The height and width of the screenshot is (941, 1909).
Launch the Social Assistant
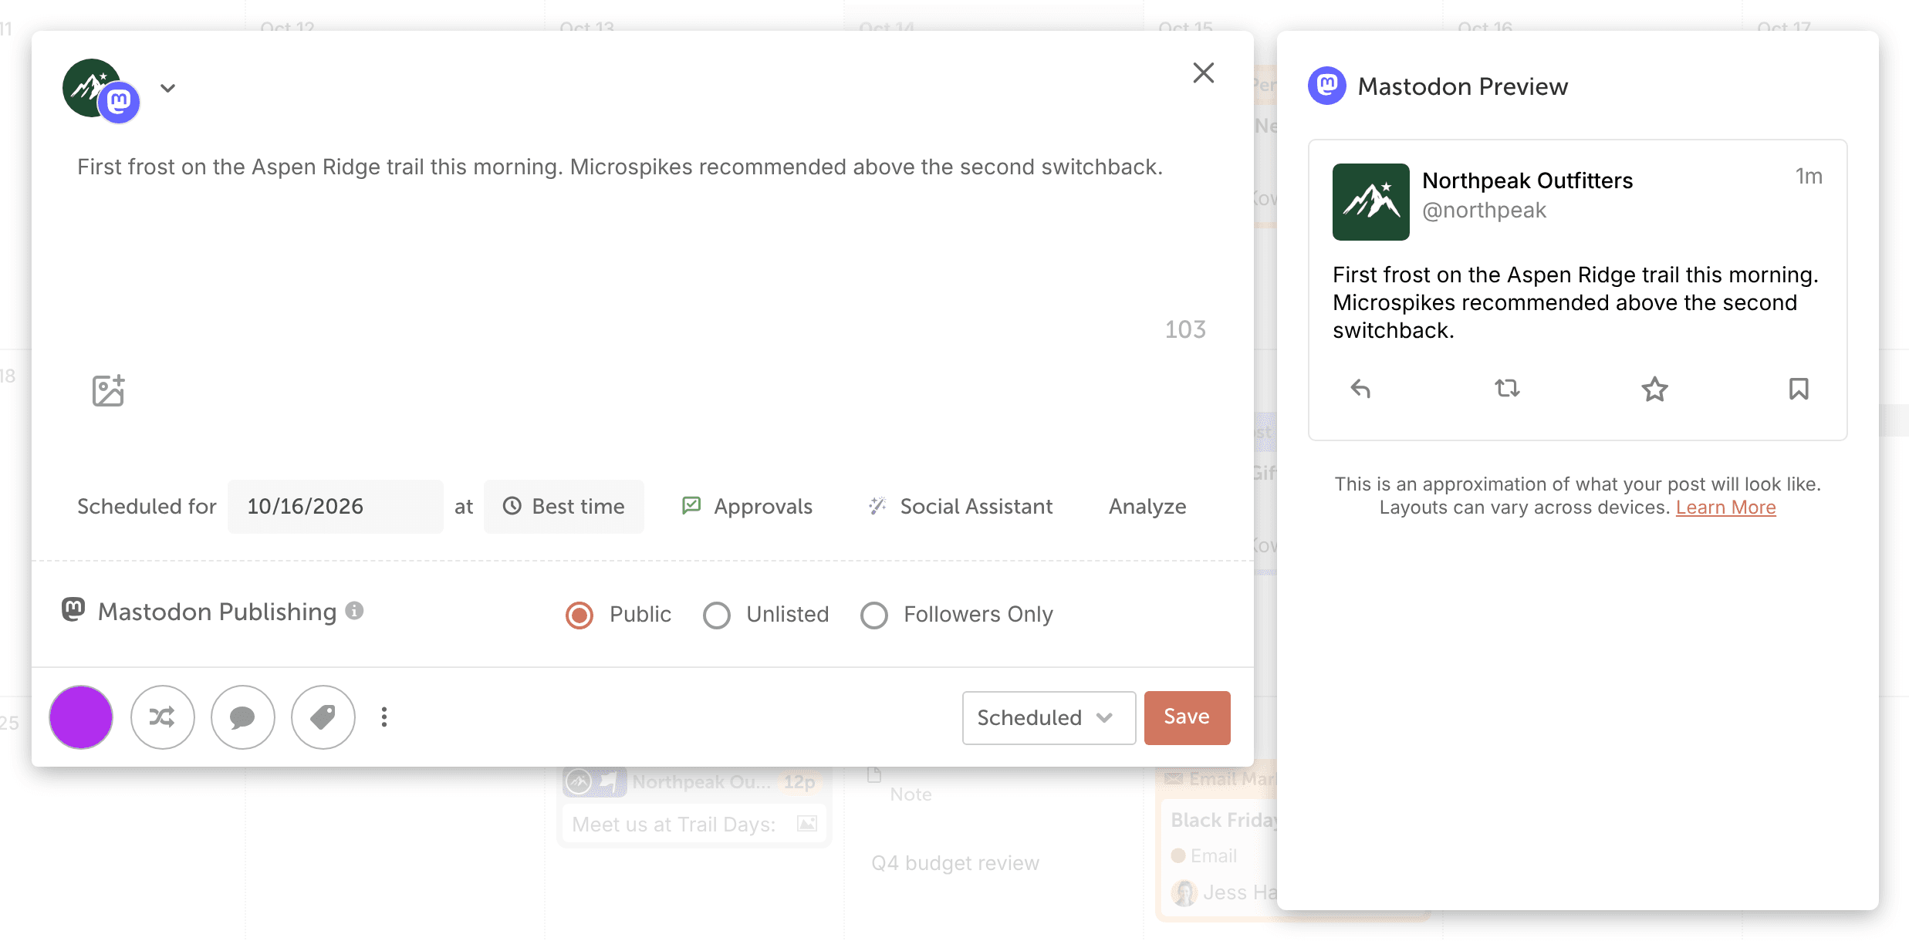pos(960,506)
